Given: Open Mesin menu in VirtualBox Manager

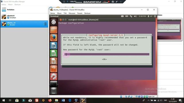Looking at the screenshot, I should point(10,5).
